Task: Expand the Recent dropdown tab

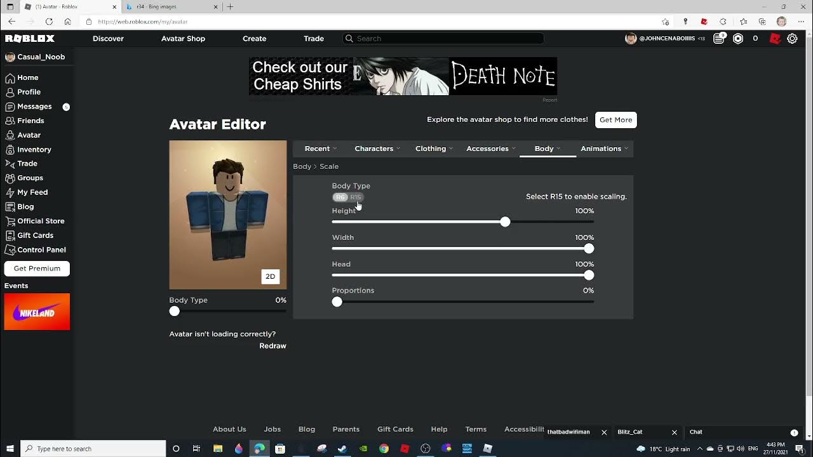Action: point(320,149)
